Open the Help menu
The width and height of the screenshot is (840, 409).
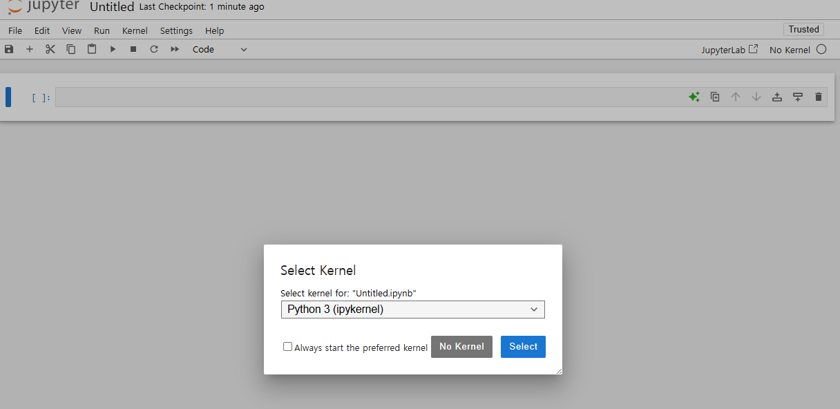(x=215, y=30)
